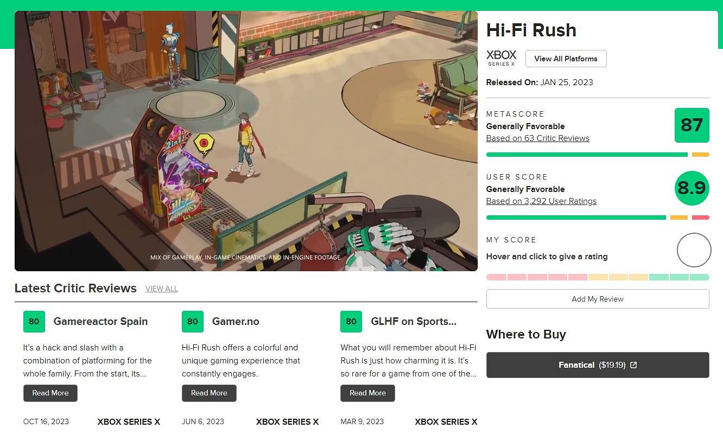Open the View All Platforms list
Image resolution: width=723 pixels, height=435 pixels.
(566, 59)
